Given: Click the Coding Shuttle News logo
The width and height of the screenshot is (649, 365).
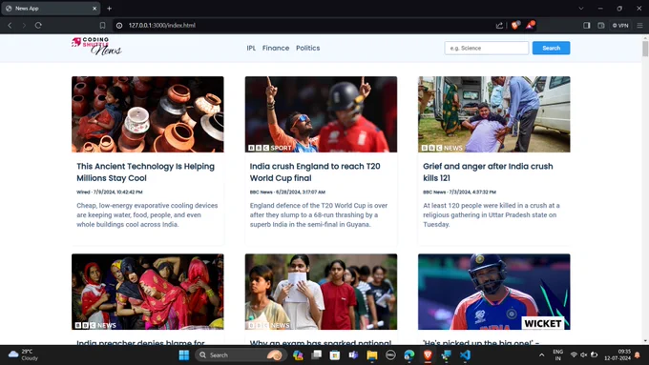Looking at the screenshot, I should (96, 47).
